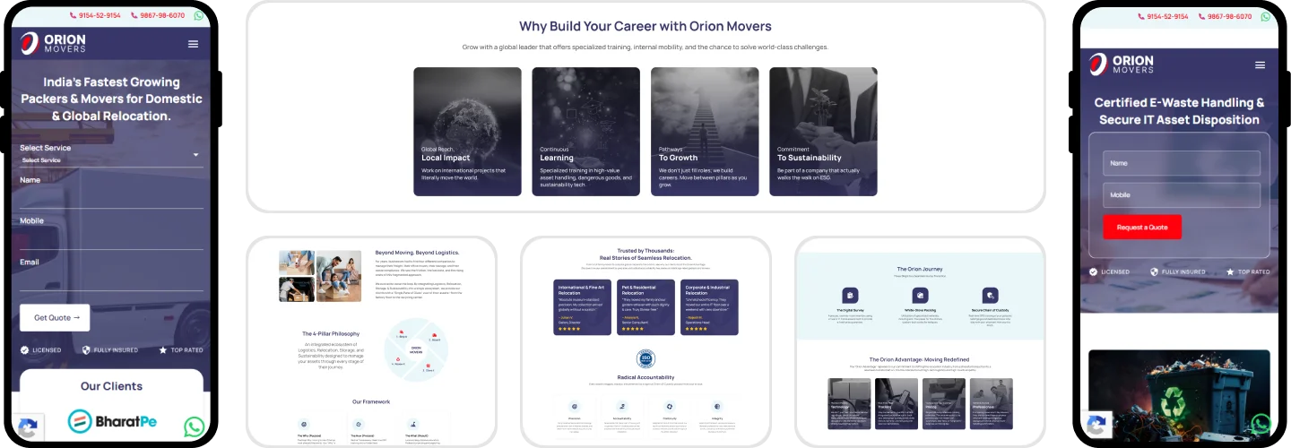The image size is (1291, 448).
Task: Click Fully Insured shield icon in right phone
Action: click(1155, 271)
